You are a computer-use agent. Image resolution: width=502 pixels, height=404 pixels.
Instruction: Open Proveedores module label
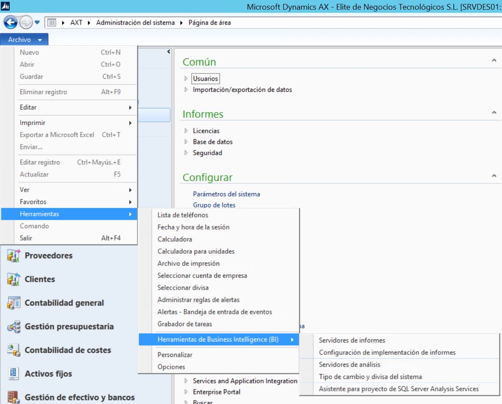(49, 255)
